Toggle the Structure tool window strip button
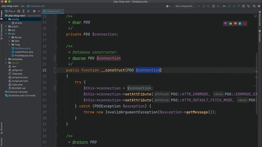 tap(2, 128)
